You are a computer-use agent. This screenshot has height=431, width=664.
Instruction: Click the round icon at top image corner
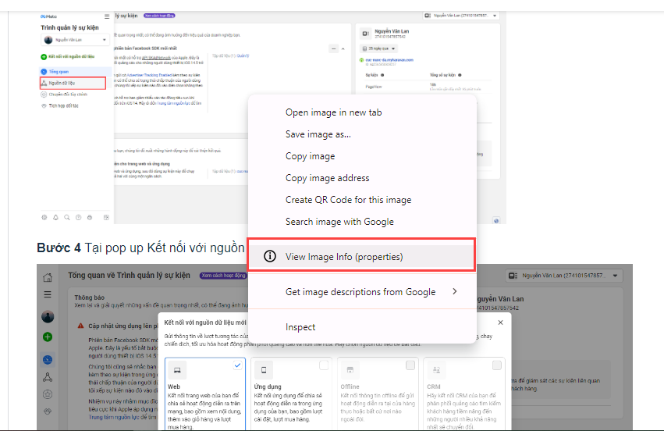496,220
